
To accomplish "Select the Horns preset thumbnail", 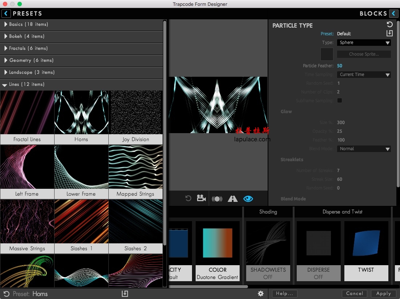I will click(81, 117).
